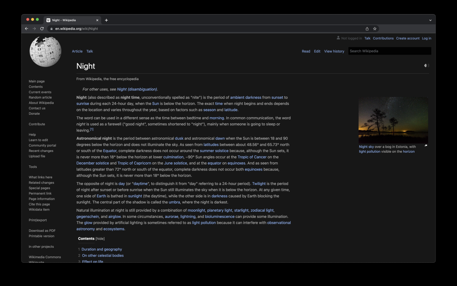Follow the bioluminescence link
The height and width of the screenshot is (286, 457).
click(x=220, y=217)
